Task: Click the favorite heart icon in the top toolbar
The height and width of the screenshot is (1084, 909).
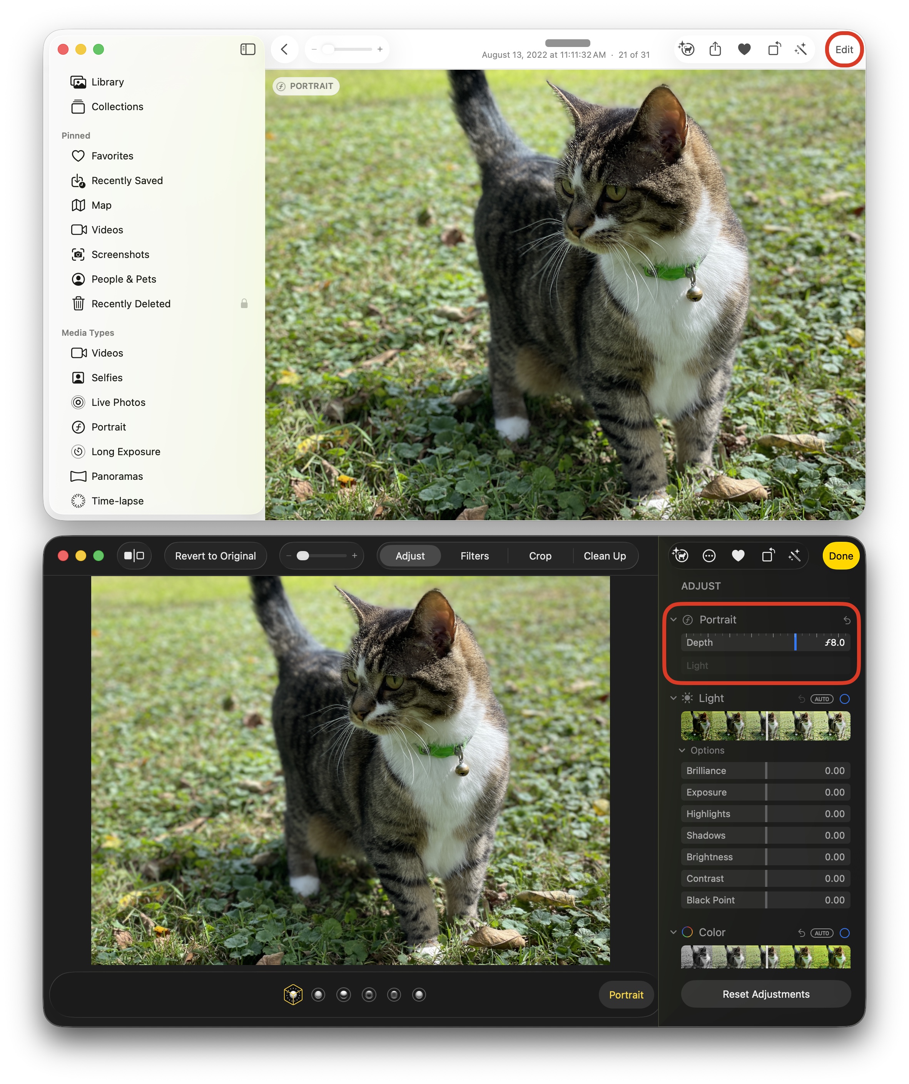Action: [744, 50]
